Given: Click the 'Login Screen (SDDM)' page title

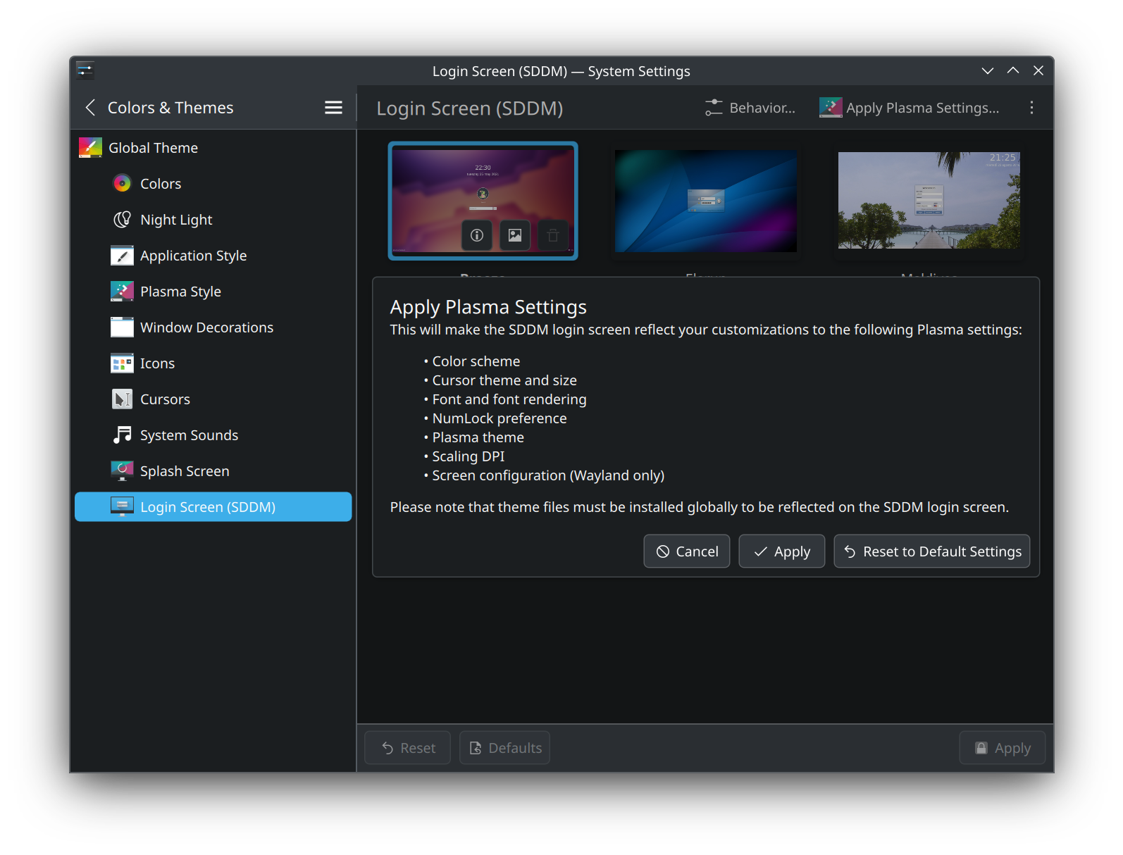Looking at the screenshot, I should click(470, 108).
